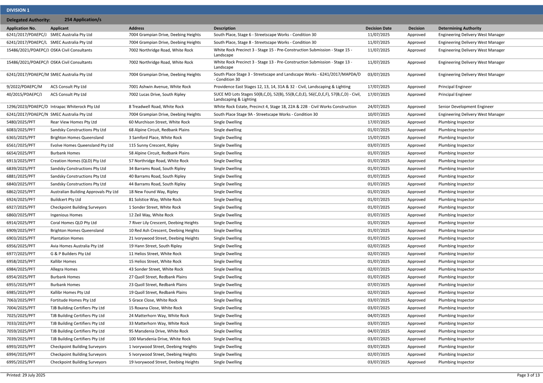Click applicant 'G & P Builders Pty Ltd'
543x383 pixels.
click(70, 254)
